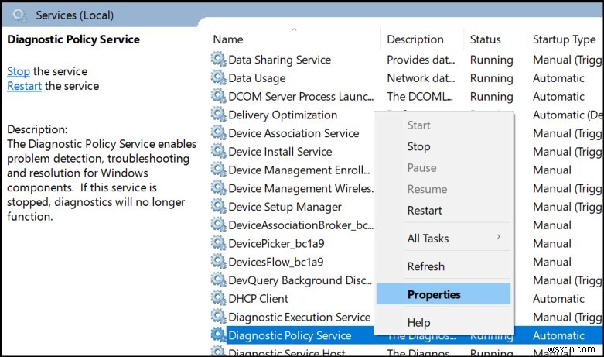Click the Restart the service link

point(24,86)
